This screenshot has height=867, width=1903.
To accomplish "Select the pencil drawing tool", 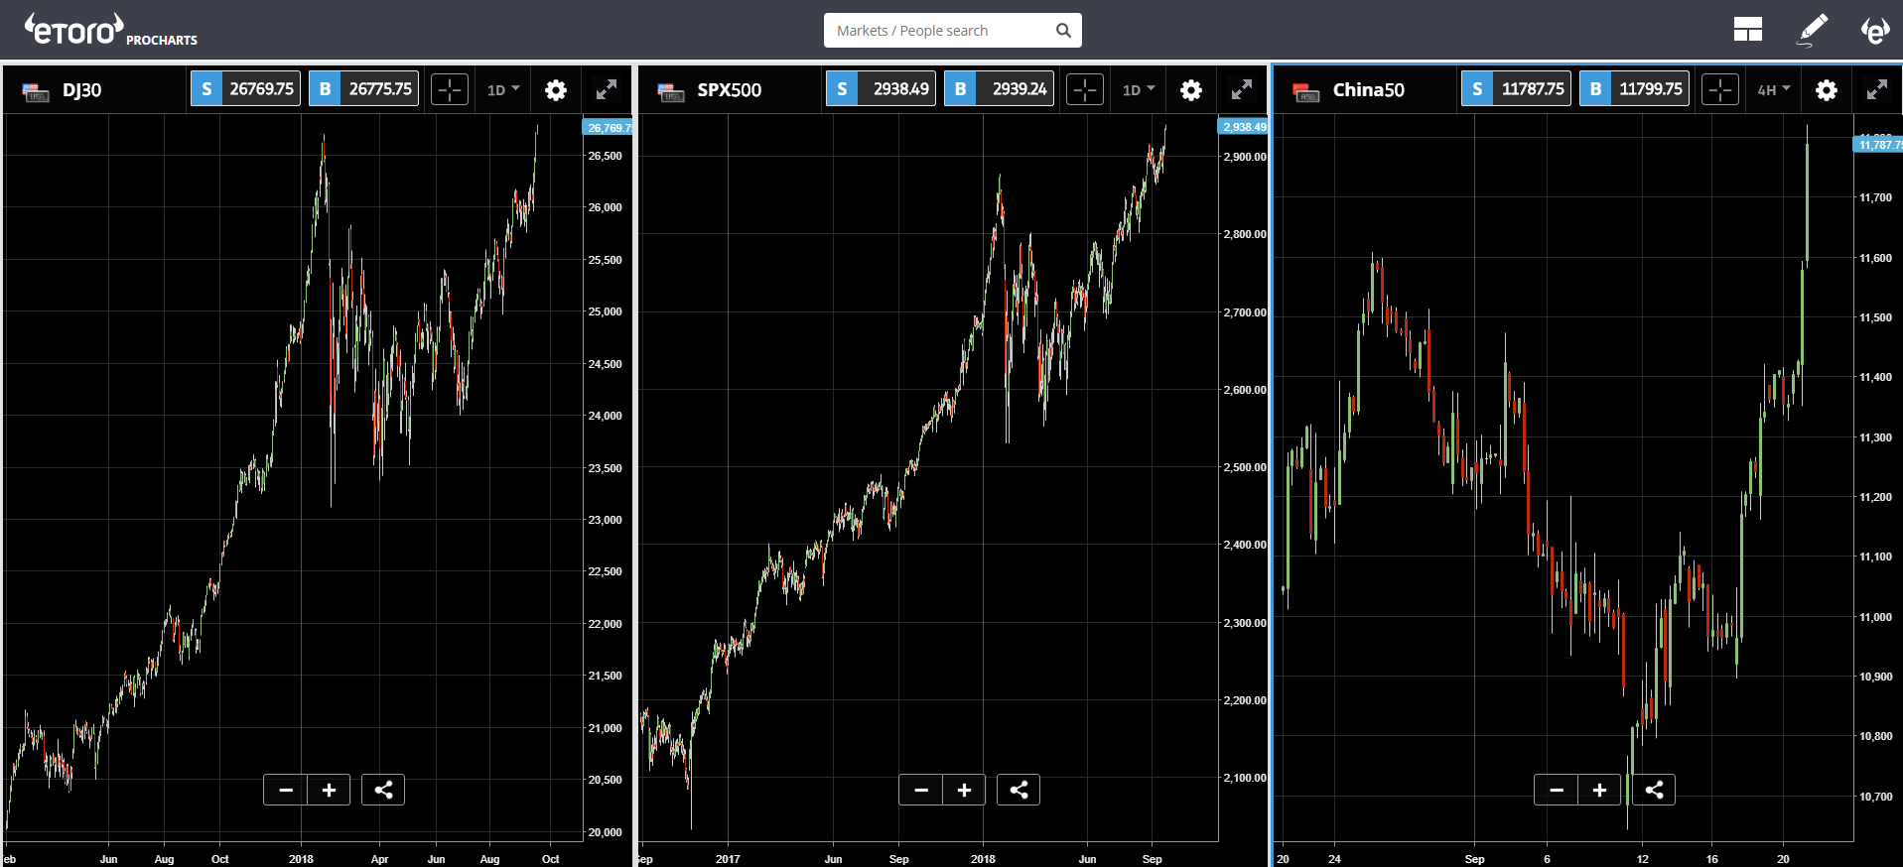I will [x=1813, y=30].
